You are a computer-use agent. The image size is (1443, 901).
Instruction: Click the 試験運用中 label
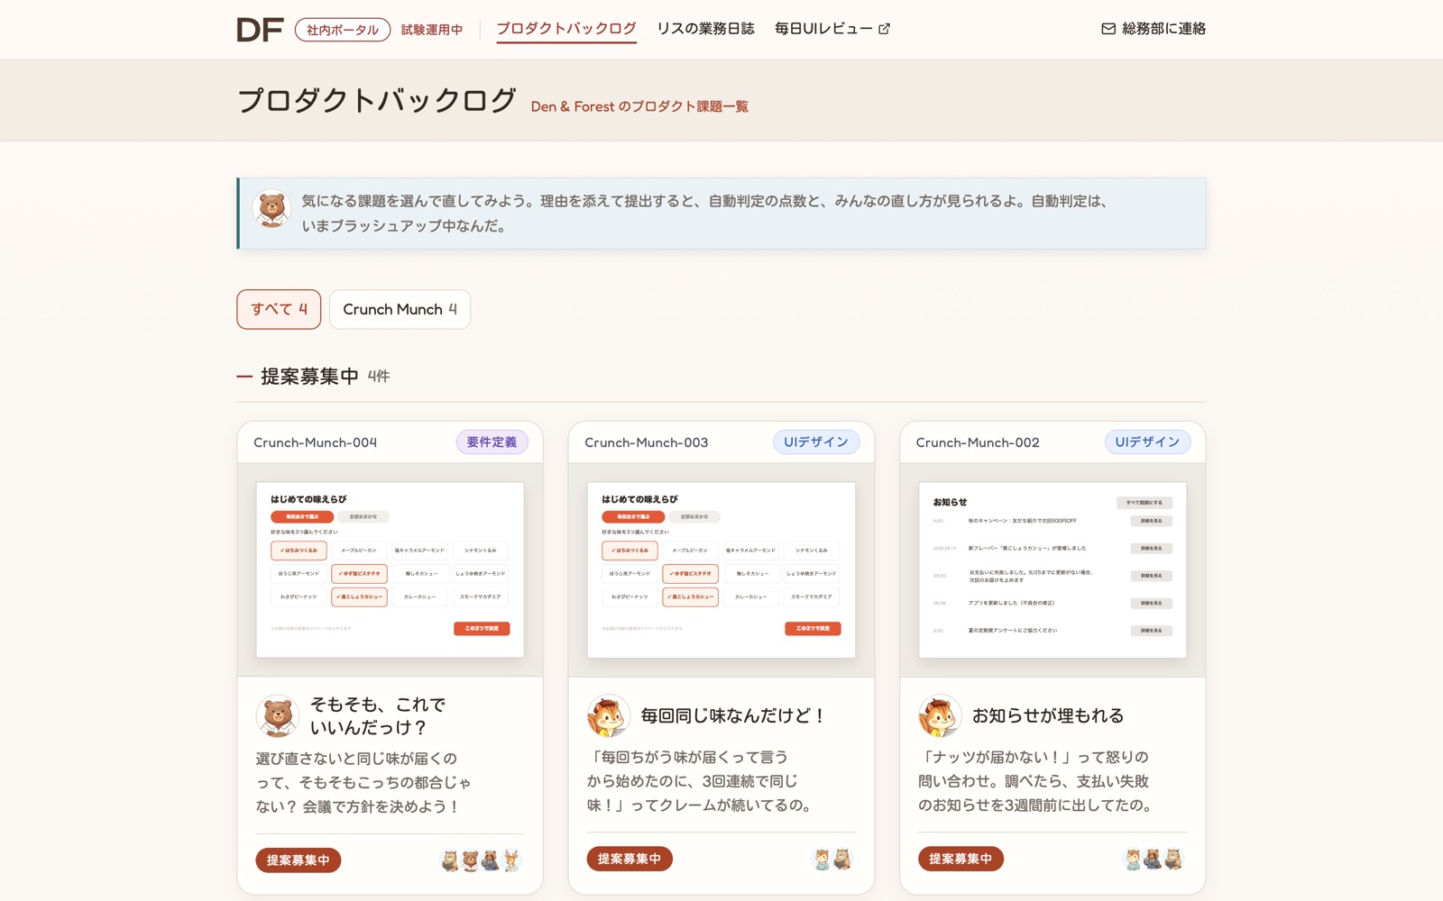[432, 30]
